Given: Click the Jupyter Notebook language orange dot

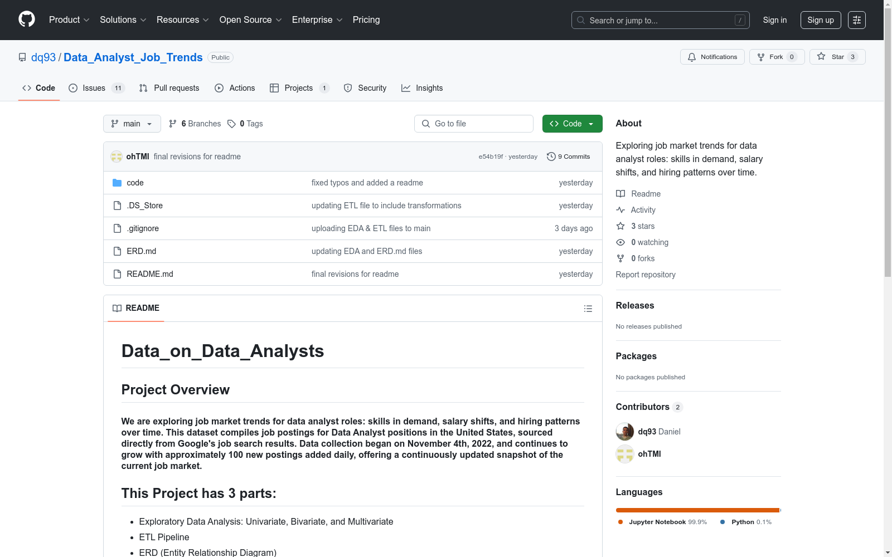Looking at the screenshot, I should (620, 522).
